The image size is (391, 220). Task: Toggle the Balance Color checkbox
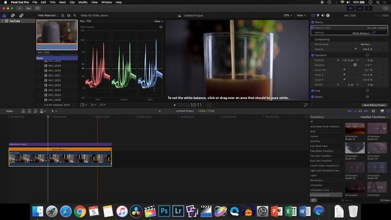[x=312, y=28]
